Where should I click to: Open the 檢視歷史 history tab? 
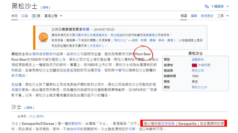tap(207, 16)
